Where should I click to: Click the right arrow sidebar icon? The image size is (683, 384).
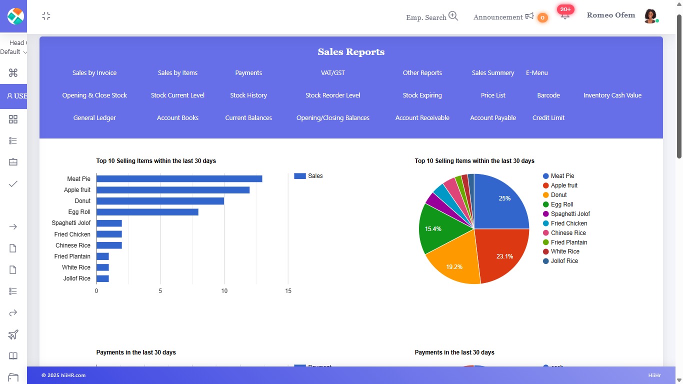13,227
